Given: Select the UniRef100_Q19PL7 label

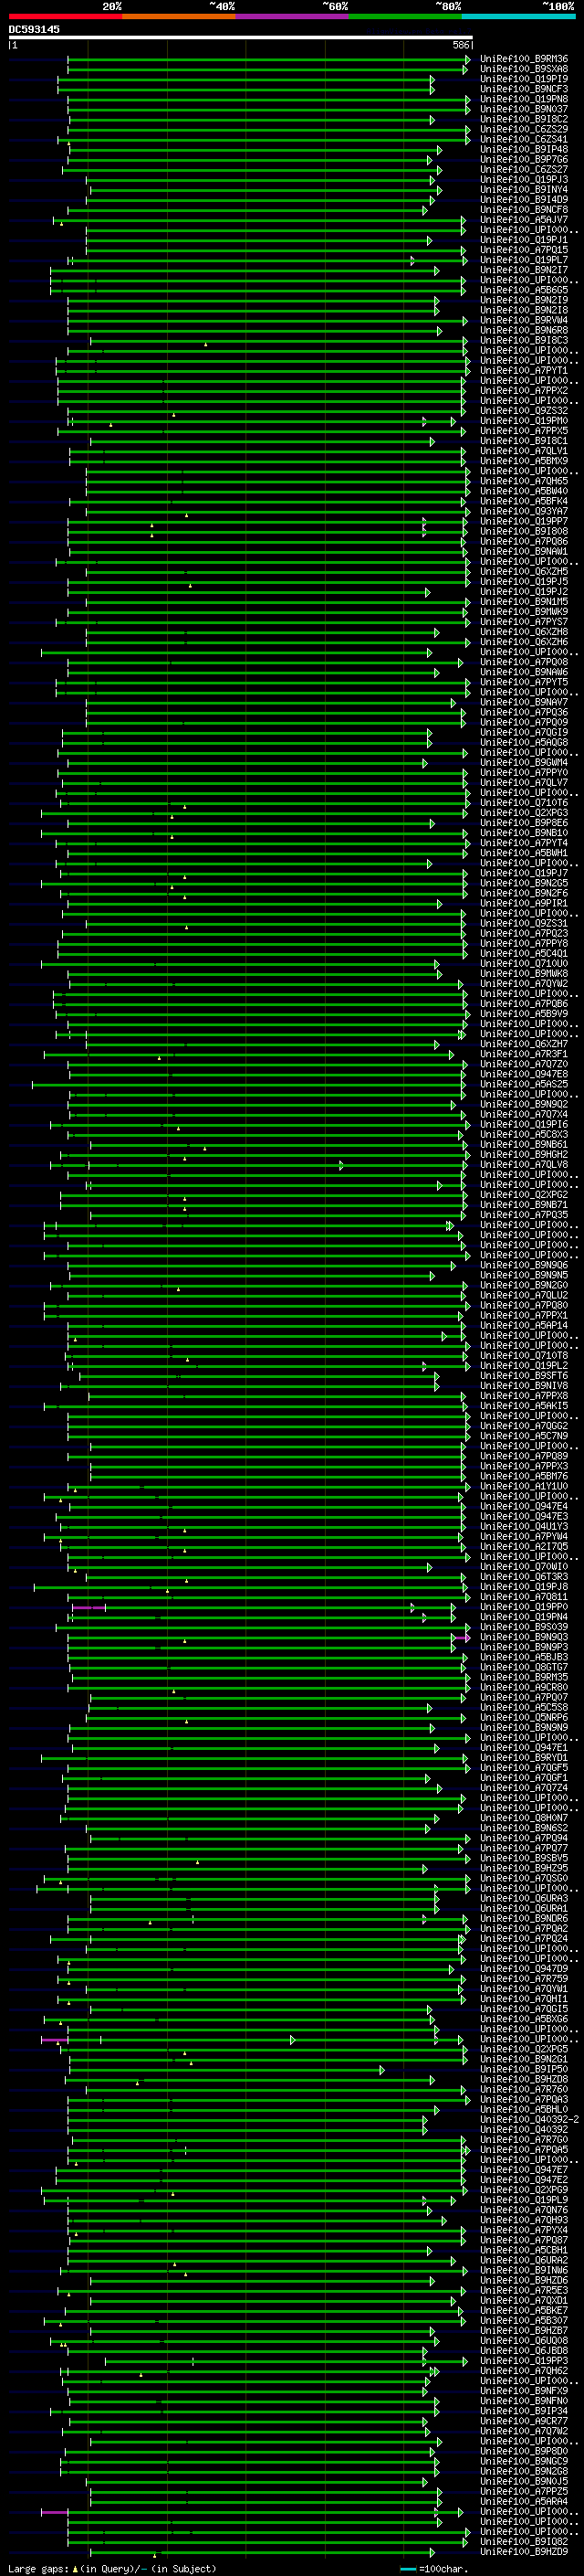Looking at the screenshot, I should click(524, 260).
